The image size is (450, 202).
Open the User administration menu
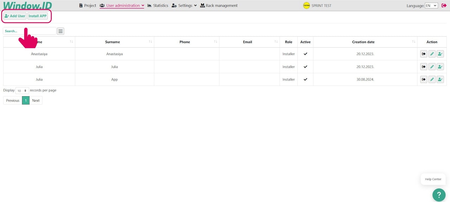click(x=122, y=6)
